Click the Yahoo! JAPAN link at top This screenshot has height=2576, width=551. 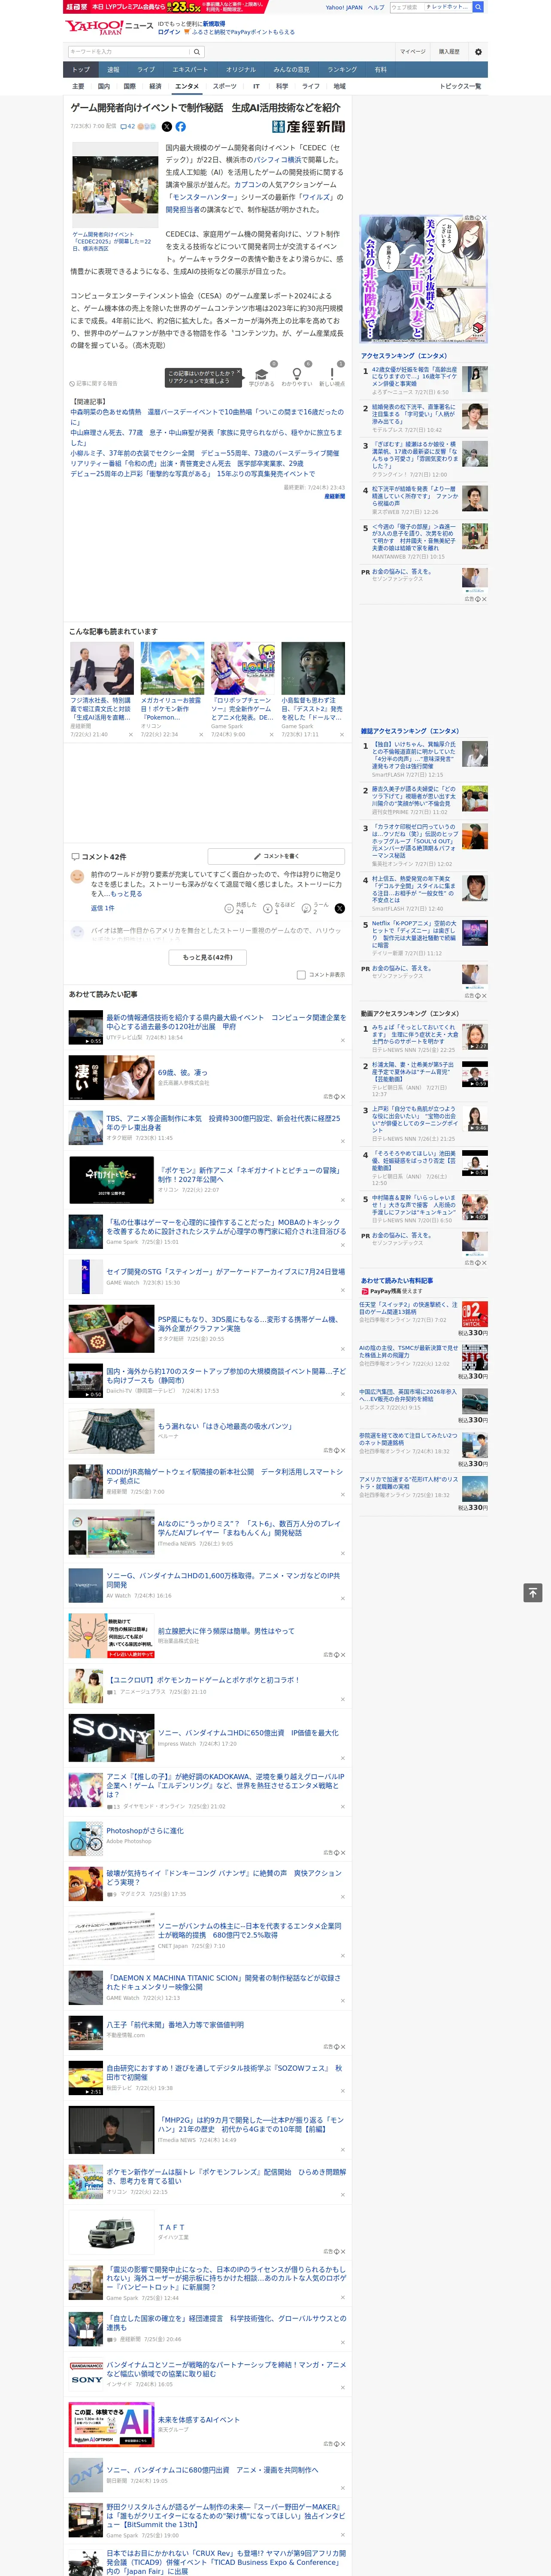344,7
